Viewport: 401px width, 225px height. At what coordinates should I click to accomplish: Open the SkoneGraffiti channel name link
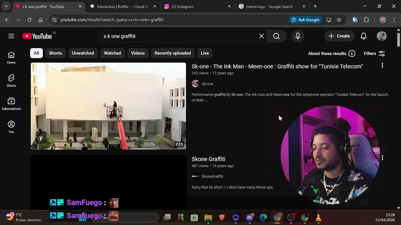tap(212, 177)
